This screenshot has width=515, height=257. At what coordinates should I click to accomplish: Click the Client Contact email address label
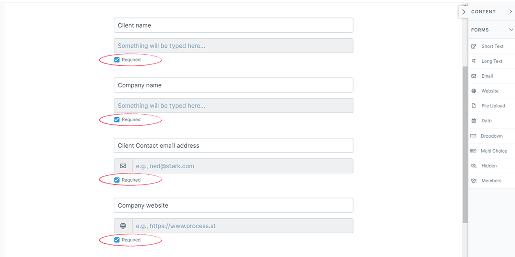point(233,146)
